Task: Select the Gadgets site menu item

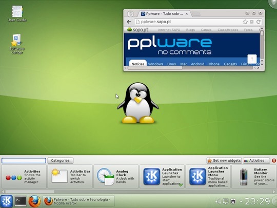Action: 230,64
